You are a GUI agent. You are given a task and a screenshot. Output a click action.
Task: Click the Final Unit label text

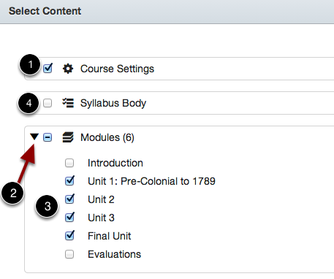pyautogui.click(x=110, y=236)
